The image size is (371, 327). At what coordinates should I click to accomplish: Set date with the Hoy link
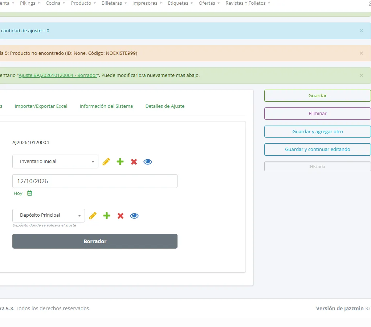(18, 193)
